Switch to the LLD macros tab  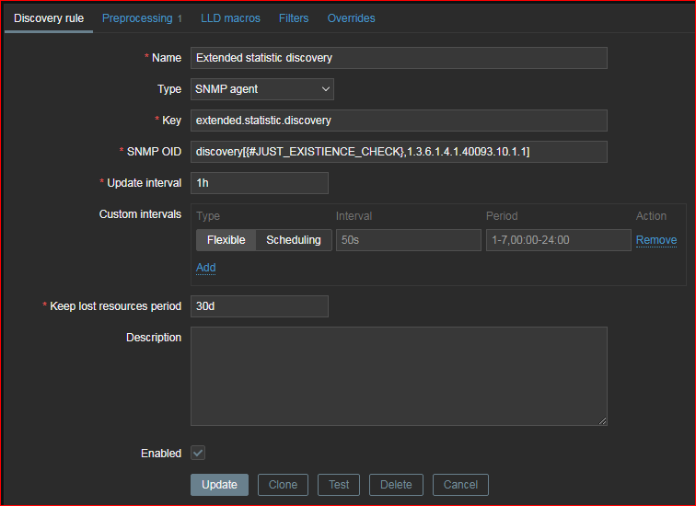pyautogui.click(x=230, y=18)
